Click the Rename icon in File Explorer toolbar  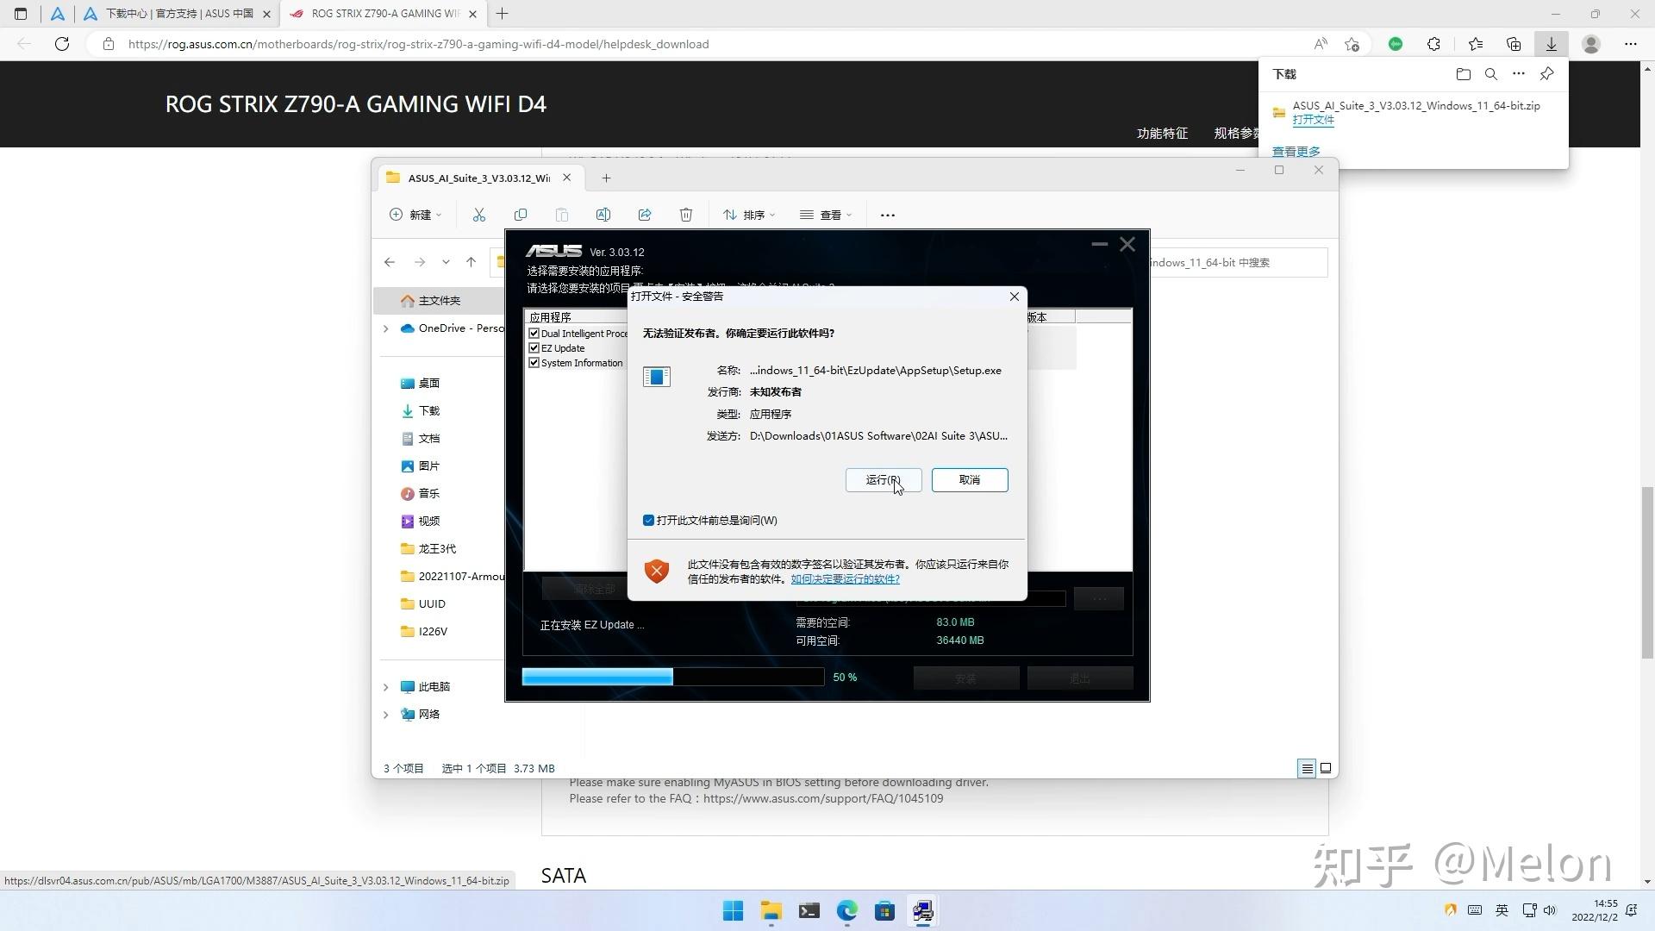603,215
